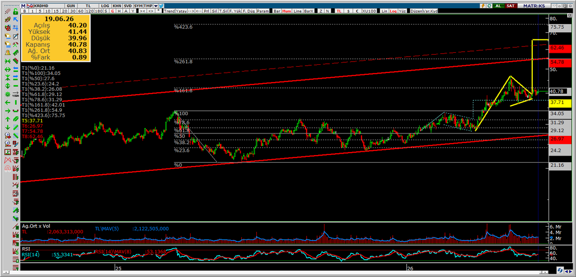Click the Sil delete button
The width and height of the screenshot is (576, 277).
[215, 11]
